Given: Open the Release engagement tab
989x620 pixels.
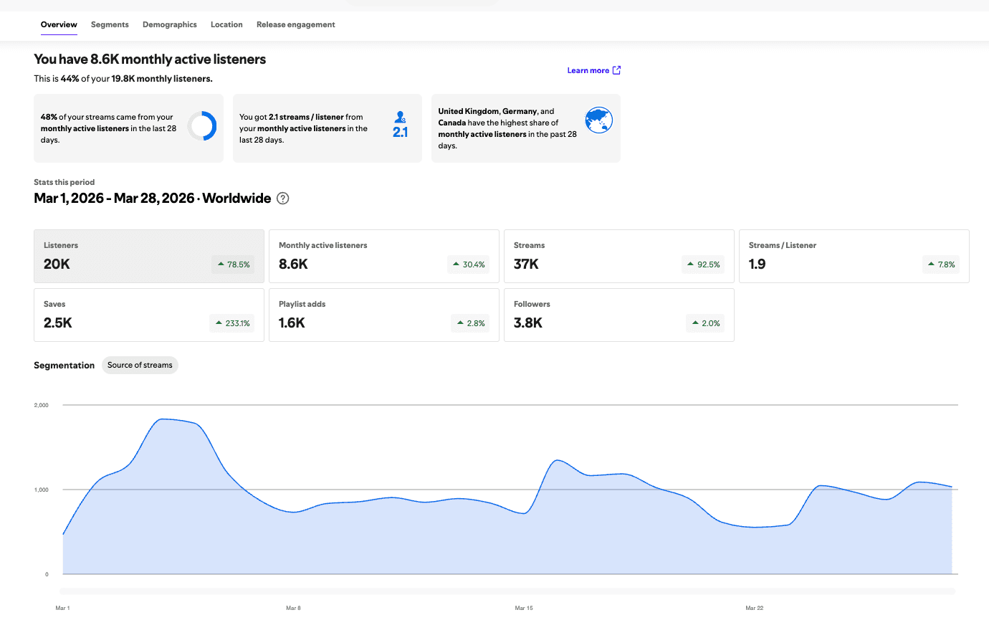Looking at the screenshot, I should click(295, 24).
